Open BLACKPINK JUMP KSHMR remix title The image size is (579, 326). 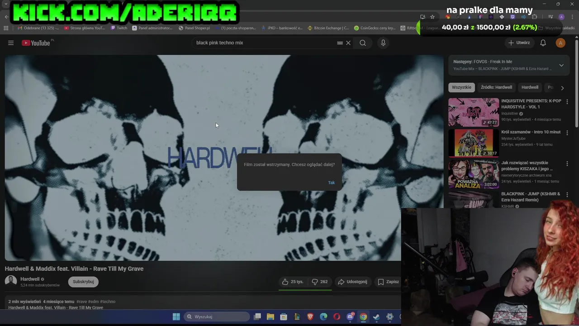(x=530, y=197)
